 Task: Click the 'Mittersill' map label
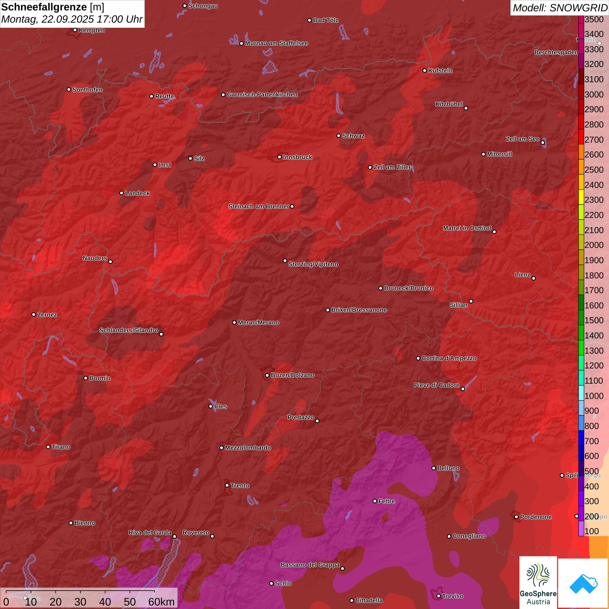point(499,154)
